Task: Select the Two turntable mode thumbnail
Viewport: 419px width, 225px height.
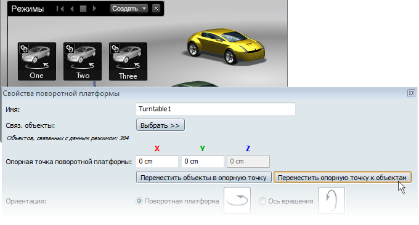Action: (83, 61)
